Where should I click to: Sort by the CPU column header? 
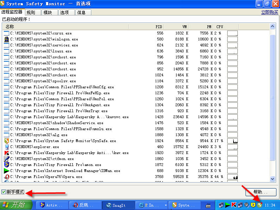[226, 27]
